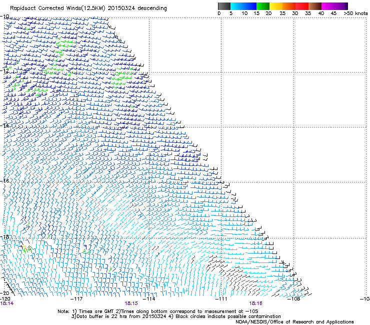Click the red 30-35 knots color band

pos(302,6)
